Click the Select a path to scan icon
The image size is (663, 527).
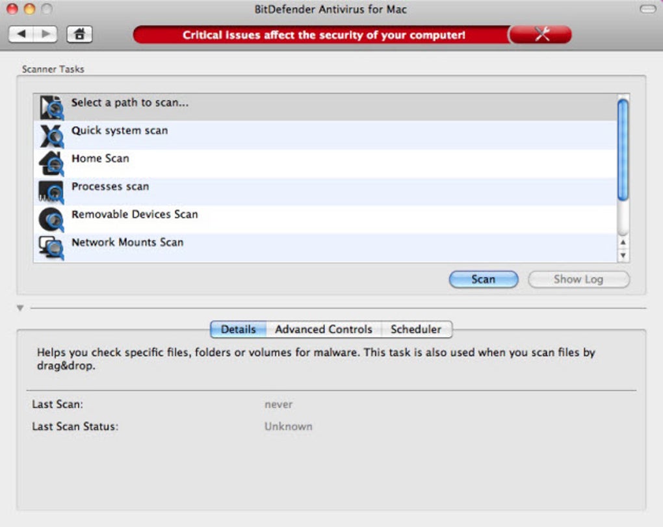click(51, 107)
